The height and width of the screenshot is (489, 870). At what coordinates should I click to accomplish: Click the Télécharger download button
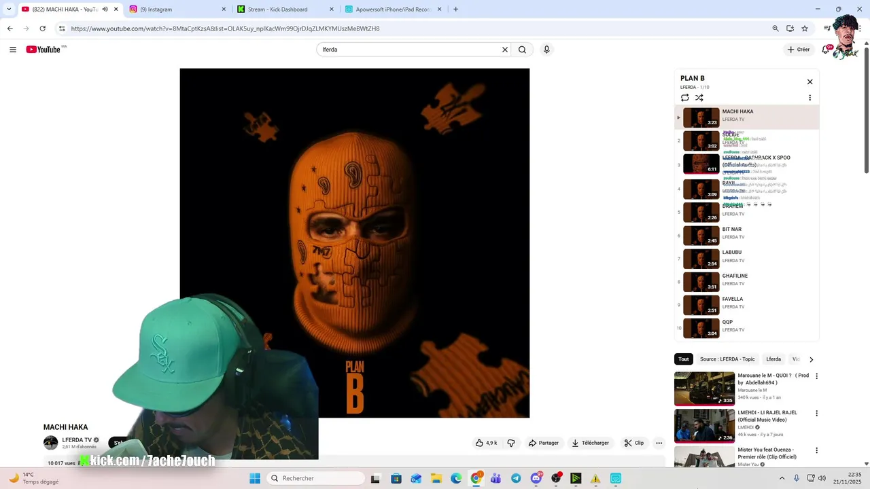590,443
